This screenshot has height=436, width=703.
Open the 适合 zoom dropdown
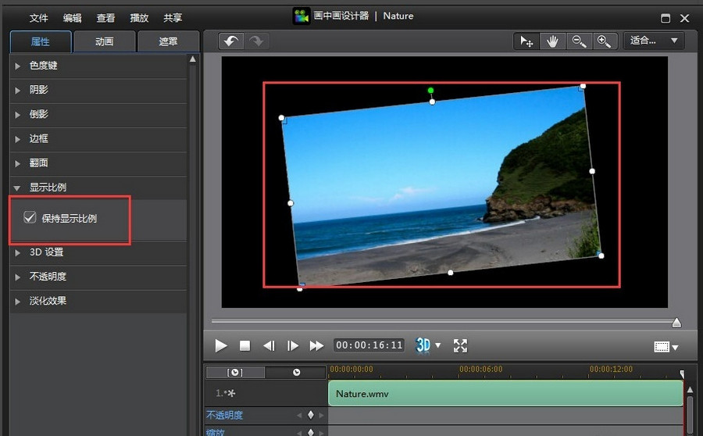[654, 41]
